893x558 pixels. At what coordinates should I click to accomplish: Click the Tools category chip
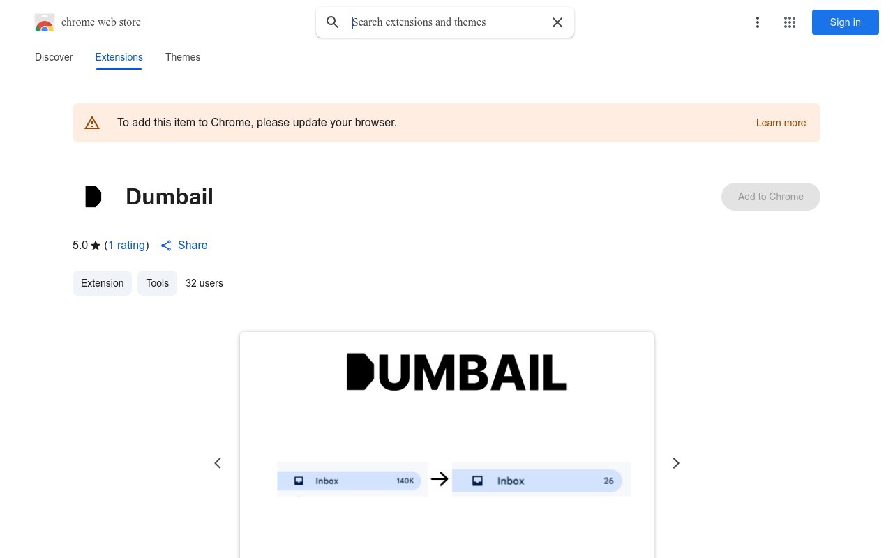coord(157,283)
